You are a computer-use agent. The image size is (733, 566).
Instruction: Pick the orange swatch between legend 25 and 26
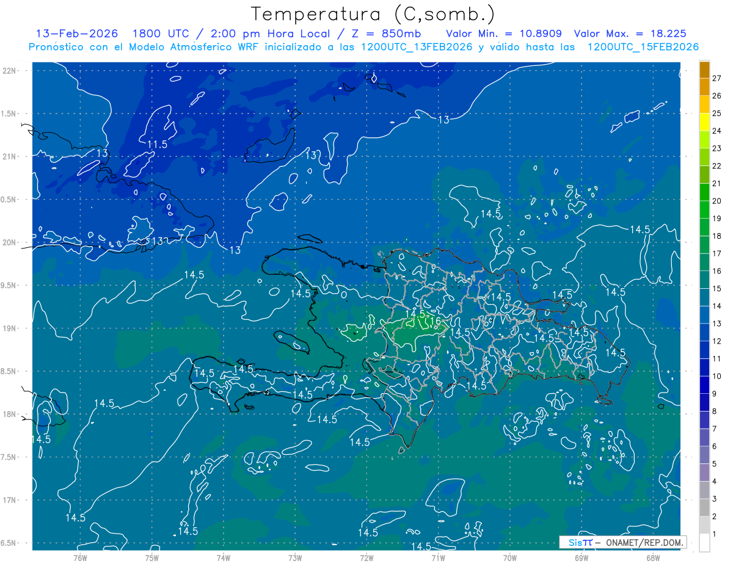704,104
